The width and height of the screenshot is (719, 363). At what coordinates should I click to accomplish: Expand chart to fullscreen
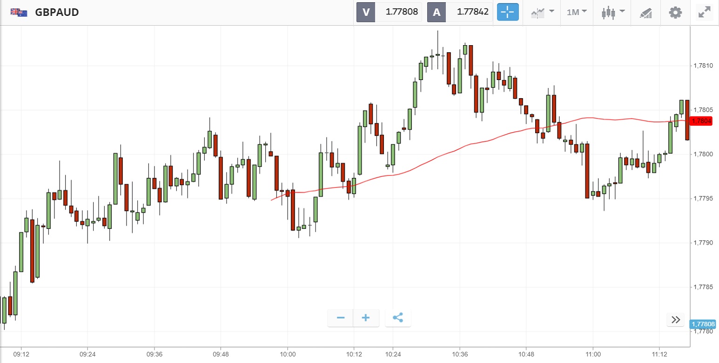(x=705, y=12)
